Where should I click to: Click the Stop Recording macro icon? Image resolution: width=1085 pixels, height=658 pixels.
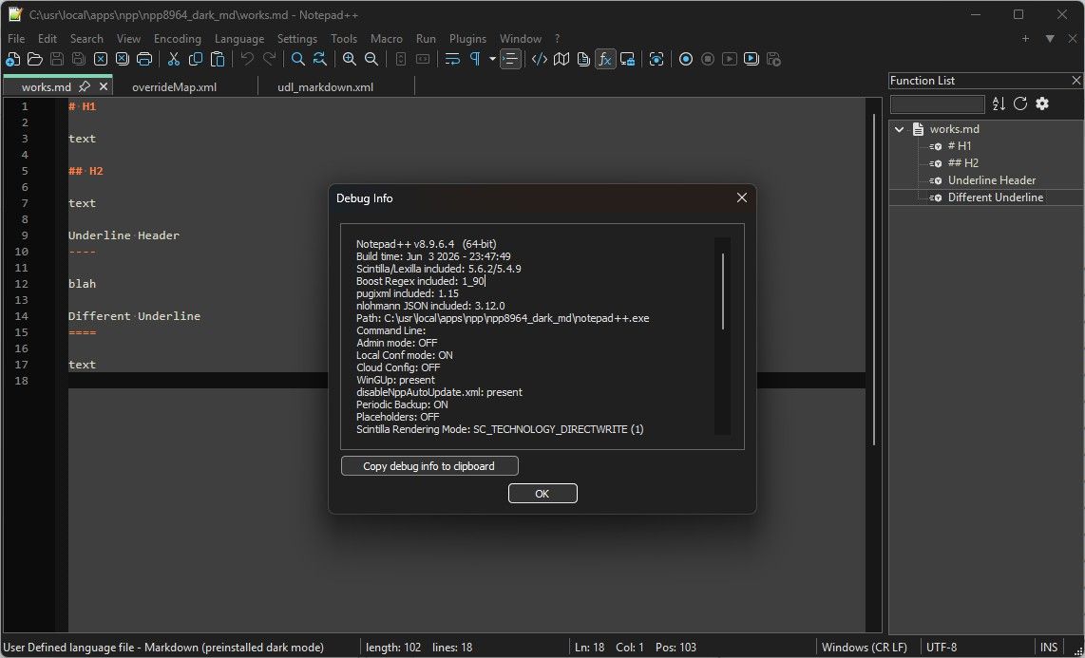coord(708,60)
